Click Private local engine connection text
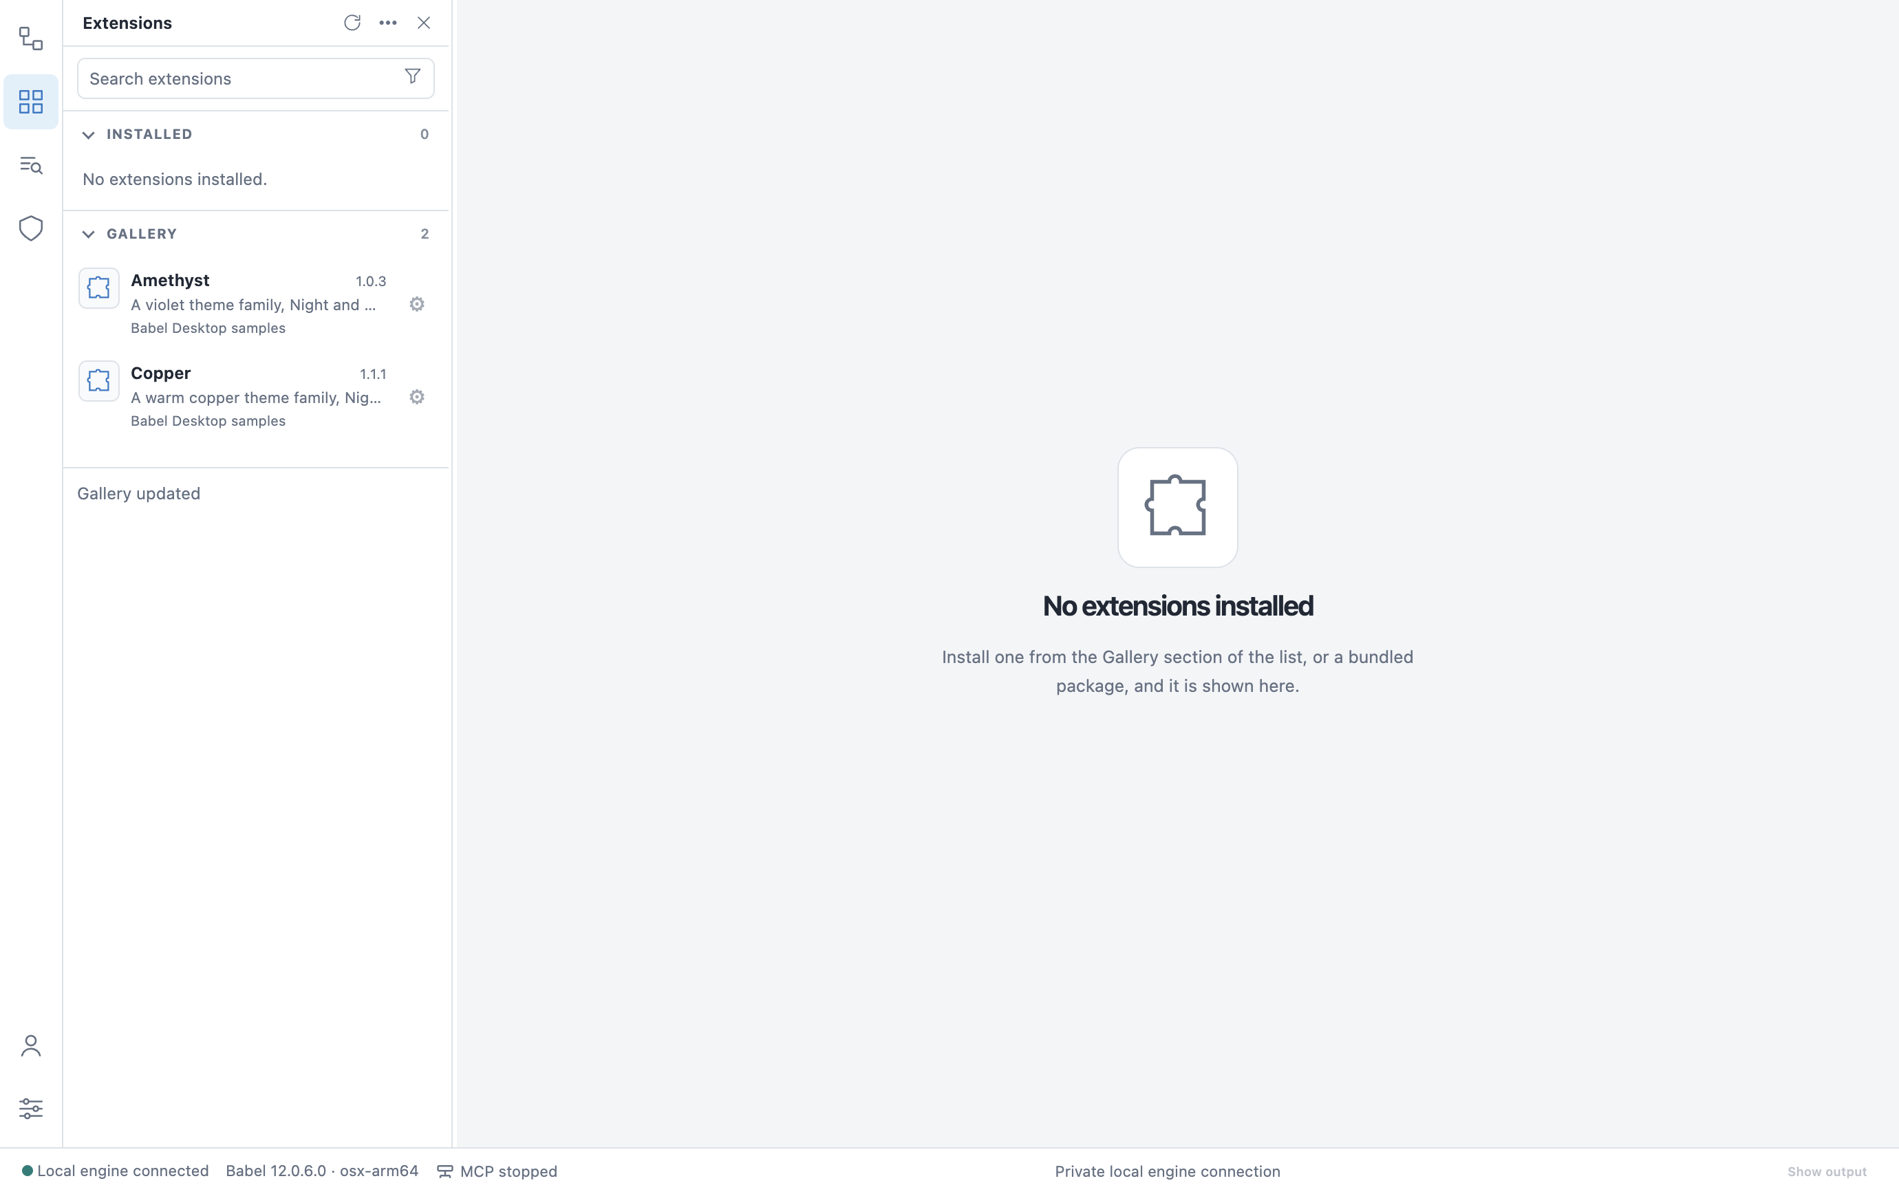Image resolution: width=1899 pixels, height=1194 pixels. [x=1167, y=1171]
